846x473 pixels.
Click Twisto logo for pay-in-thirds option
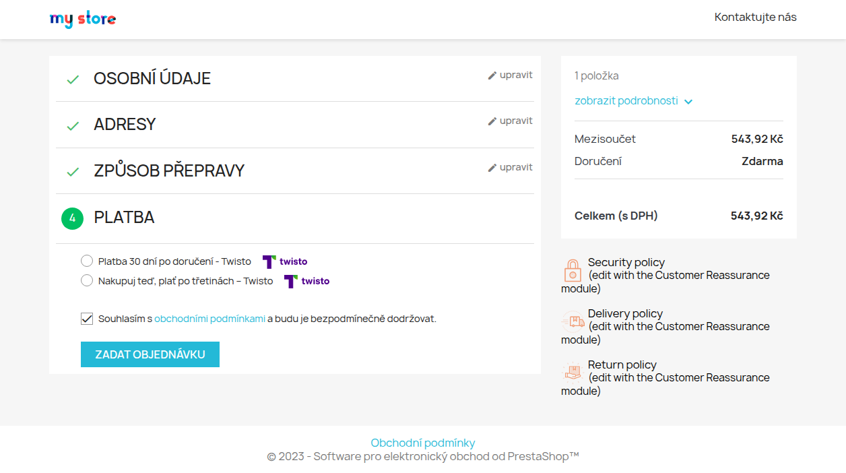pyautogui.click(x=307, y=281)
